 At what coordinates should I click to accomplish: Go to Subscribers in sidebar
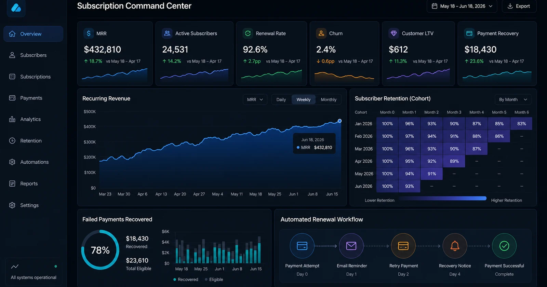(x=34, y=55)
